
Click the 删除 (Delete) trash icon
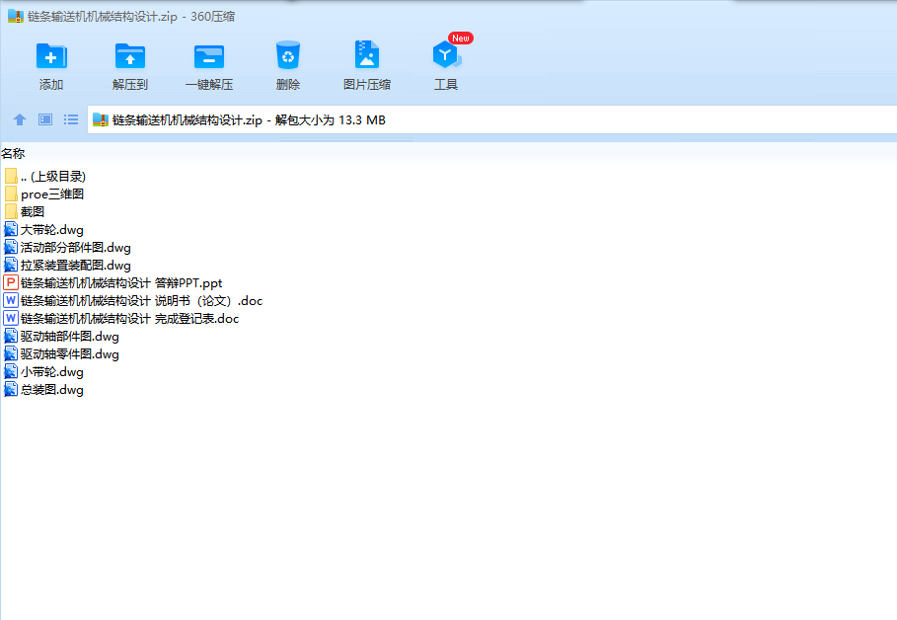288,55
